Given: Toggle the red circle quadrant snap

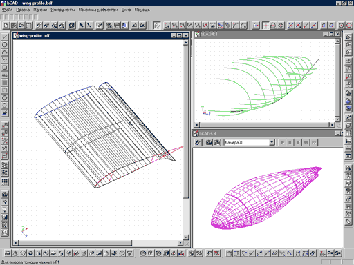Looking at the screenshot, I should click(349, 26).
